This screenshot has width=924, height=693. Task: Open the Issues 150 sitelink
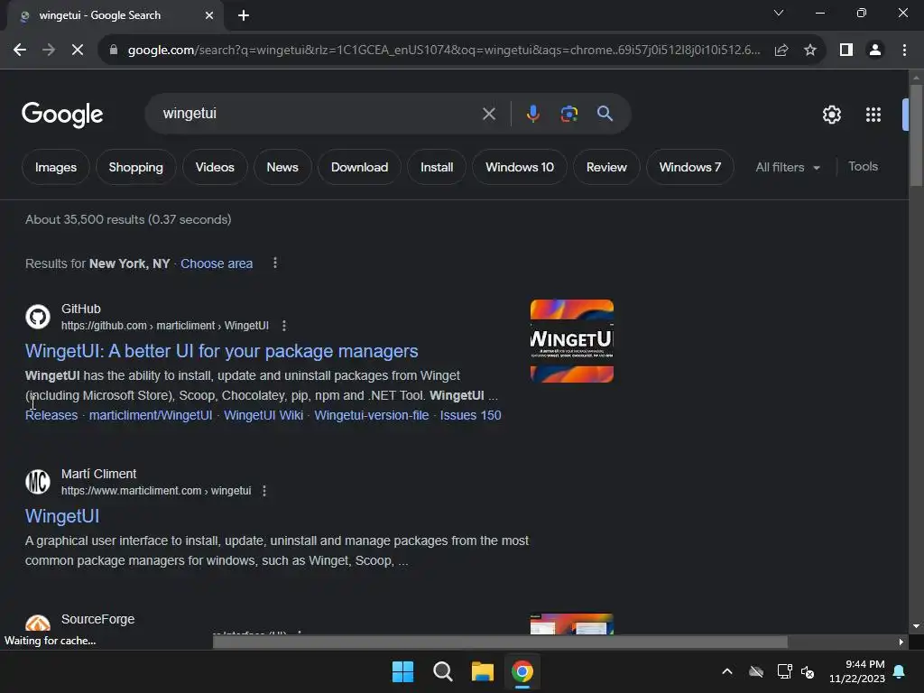click(470, 415)
